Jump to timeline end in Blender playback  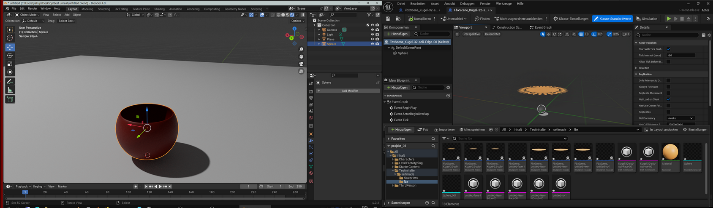(x=170, y=187)
